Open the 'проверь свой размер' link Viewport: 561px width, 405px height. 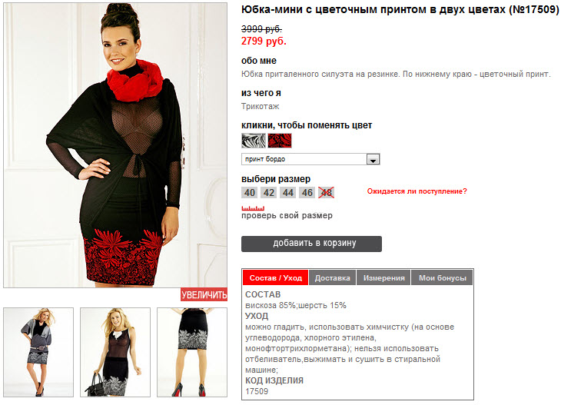287,216
